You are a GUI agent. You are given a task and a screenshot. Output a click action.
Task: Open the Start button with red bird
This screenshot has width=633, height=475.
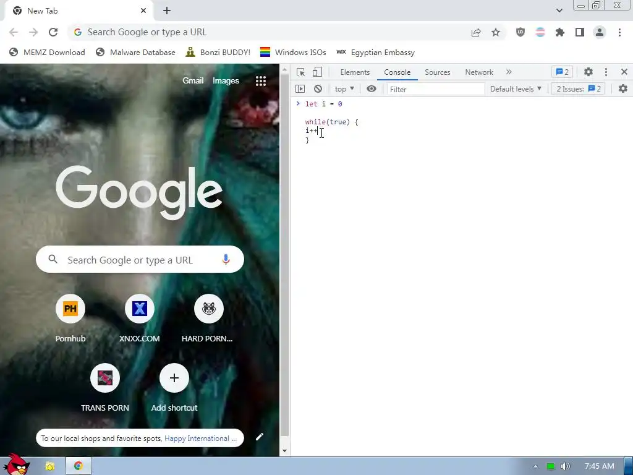pos(16,464)
